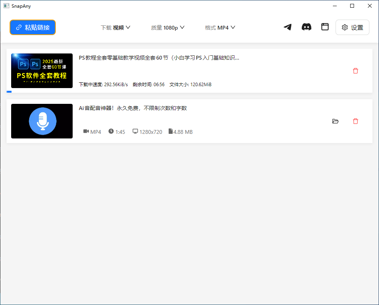Open the 质量 1080p quality dropdown
The width and height of the screenshot is (379, 305).
click(168, 27)
